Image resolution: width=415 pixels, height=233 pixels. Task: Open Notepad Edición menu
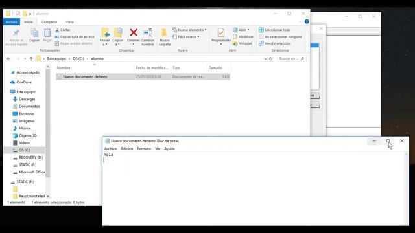(x=127, y=149)
